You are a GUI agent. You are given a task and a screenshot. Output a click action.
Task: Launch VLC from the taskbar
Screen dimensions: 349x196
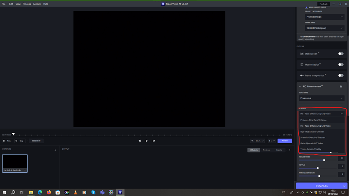(x=76, y=192)
